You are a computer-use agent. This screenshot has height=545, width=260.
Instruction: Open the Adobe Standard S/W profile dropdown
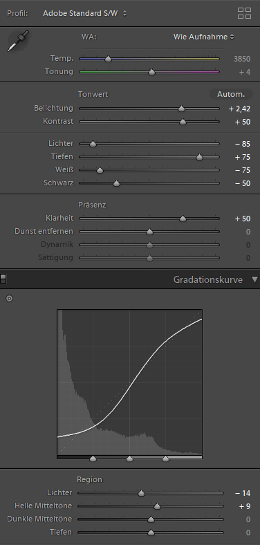click(85, 14)
